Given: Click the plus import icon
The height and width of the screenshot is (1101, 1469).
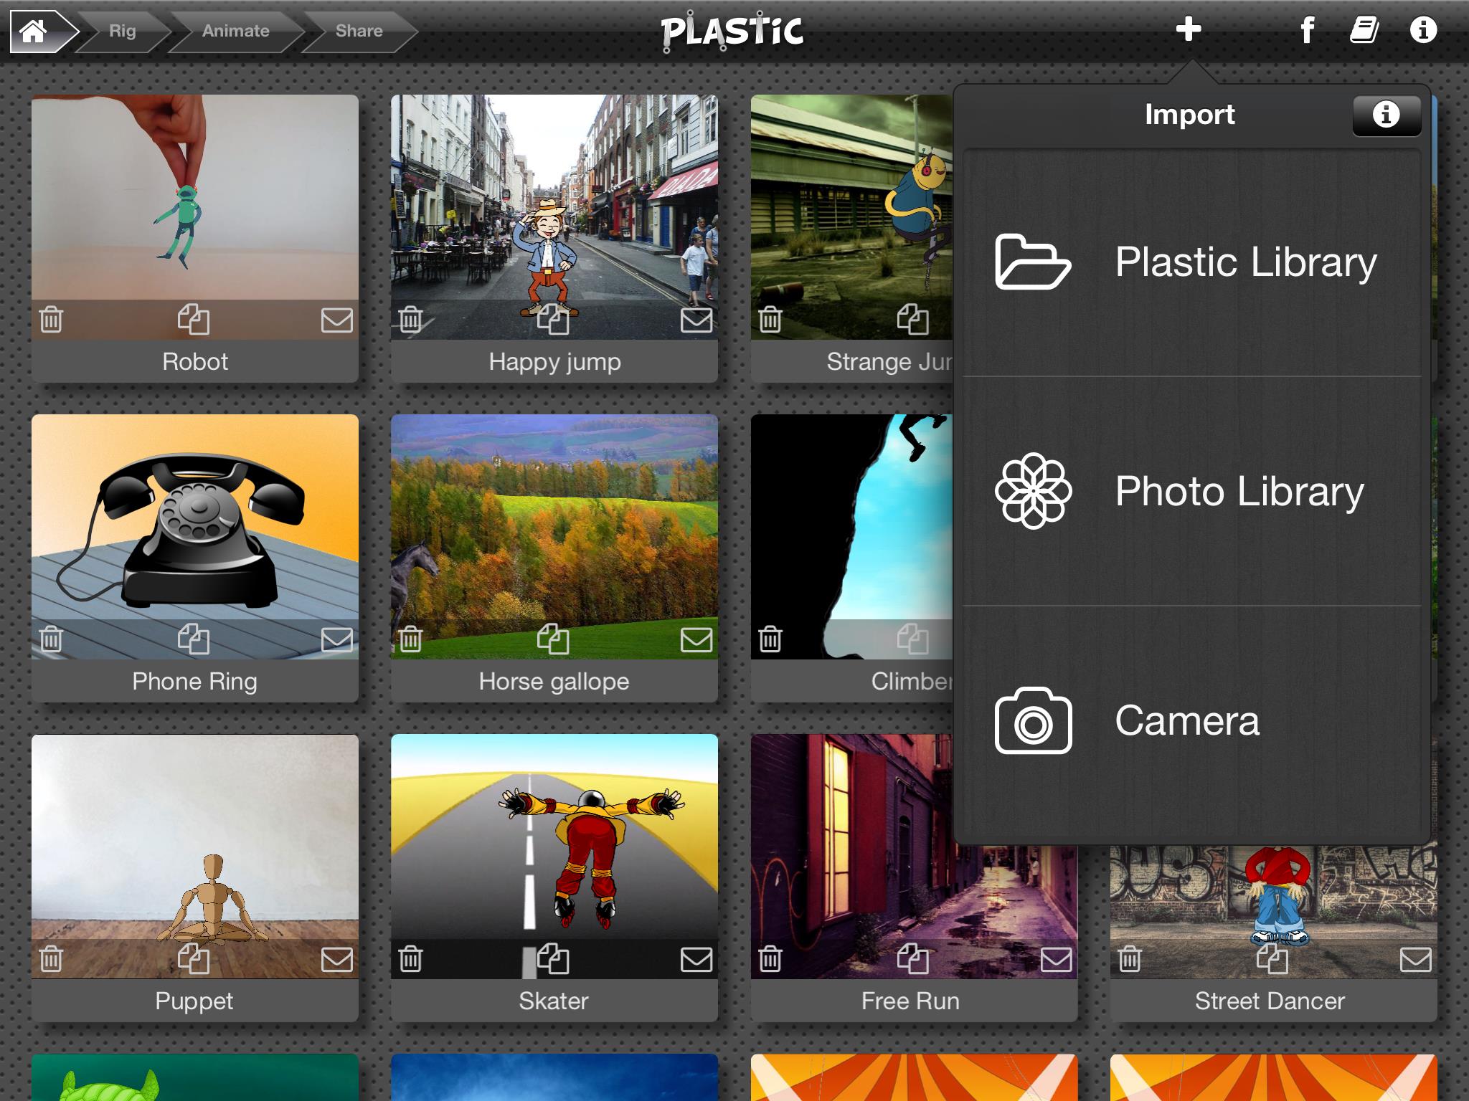Looking at the screenshot, I should coord(1189,30).
